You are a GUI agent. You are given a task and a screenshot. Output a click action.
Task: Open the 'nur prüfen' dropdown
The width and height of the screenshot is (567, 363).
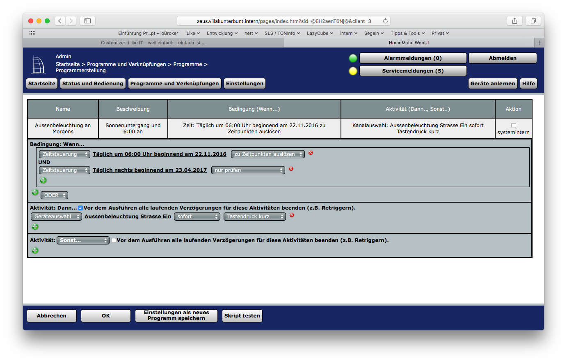[248, 170]
